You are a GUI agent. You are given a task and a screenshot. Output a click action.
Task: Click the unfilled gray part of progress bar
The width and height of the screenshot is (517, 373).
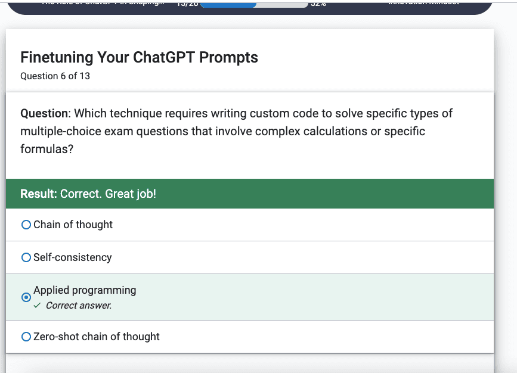(x=282, y=5)
